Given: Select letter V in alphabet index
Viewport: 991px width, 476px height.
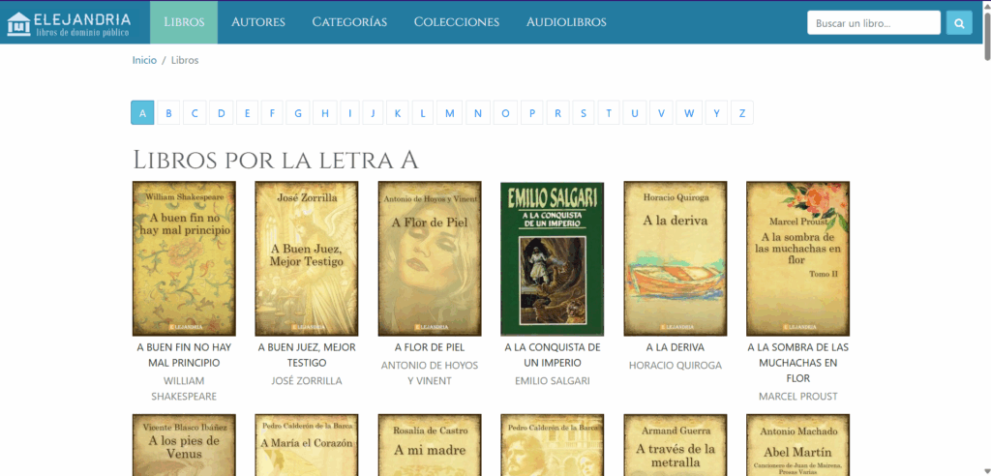Looking at the screenshot, I should (x=661, y=113).
